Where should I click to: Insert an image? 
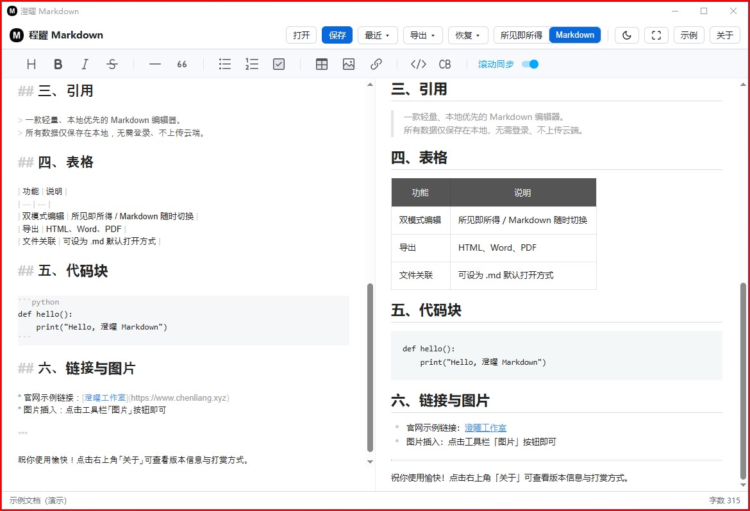[349, 64]
